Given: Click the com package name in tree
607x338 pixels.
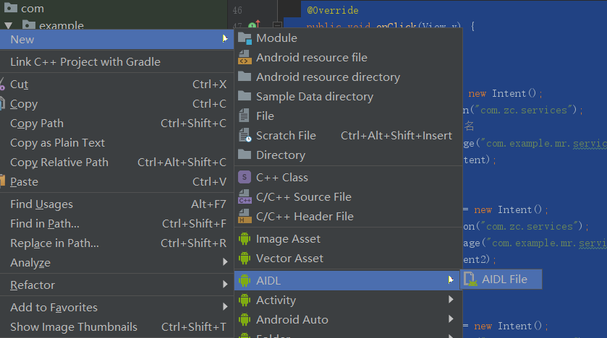Looking at the screenshot, I should point(33,9).
